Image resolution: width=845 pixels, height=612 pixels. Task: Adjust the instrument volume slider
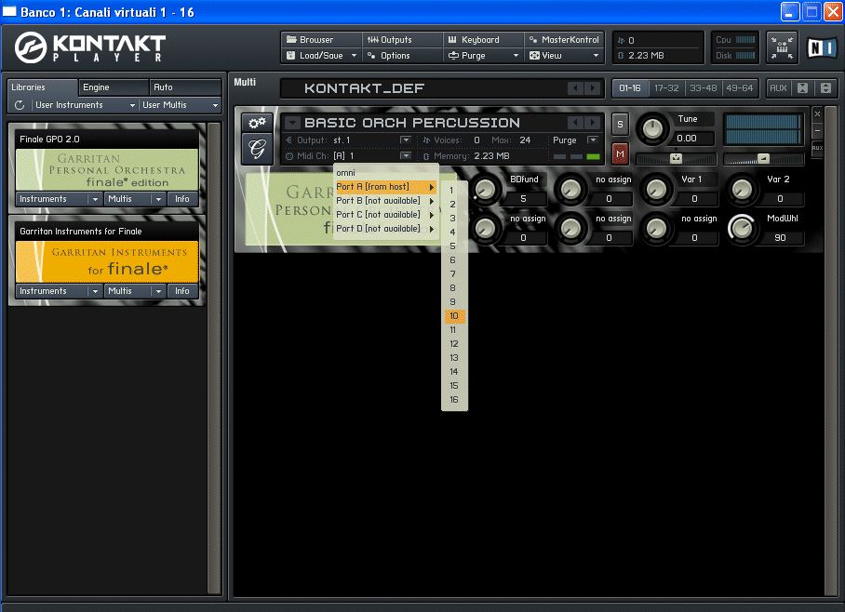pyautogui.click(x=763, y=158)
